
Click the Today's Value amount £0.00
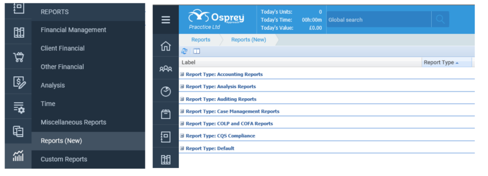click(315, 28)
